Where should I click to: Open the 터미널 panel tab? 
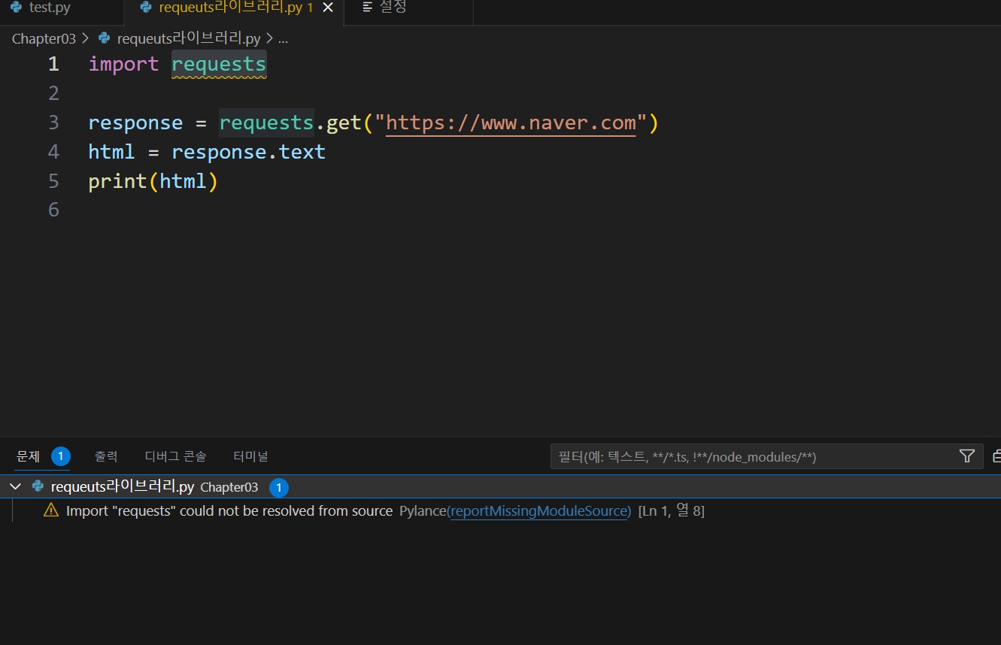[250, 456]
